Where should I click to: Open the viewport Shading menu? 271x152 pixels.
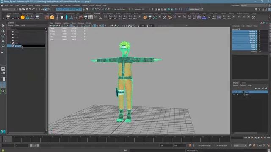click(58, 23)
